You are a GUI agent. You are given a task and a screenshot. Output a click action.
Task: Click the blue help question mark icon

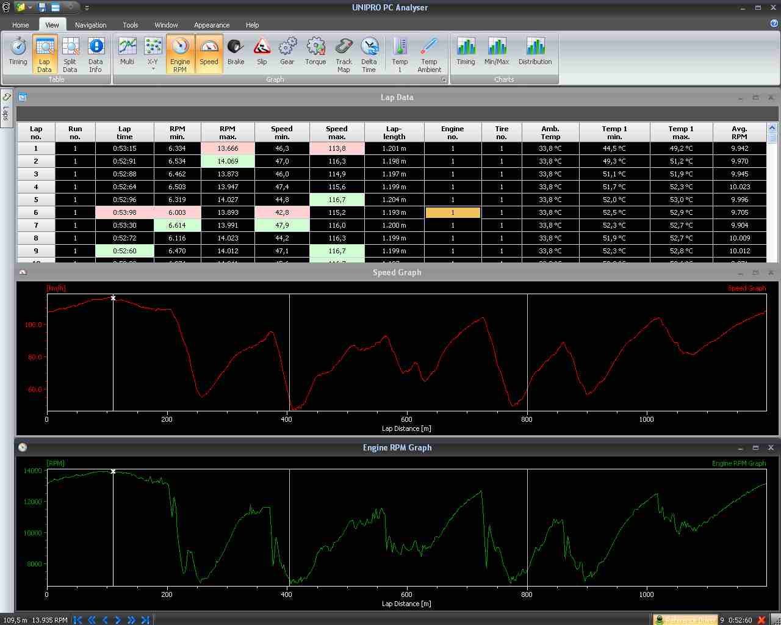point(775,23)
